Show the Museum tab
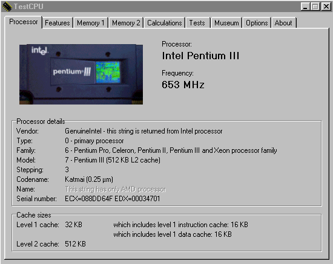 tap(226, 23)
